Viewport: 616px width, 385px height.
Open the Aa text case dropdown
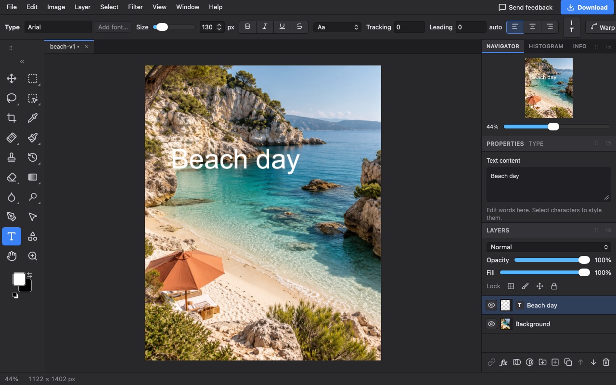(x=337, y=27)
